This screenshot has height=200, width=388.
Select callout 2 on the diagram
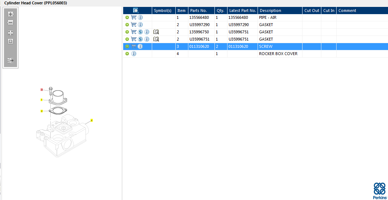(x=42, y=111)
